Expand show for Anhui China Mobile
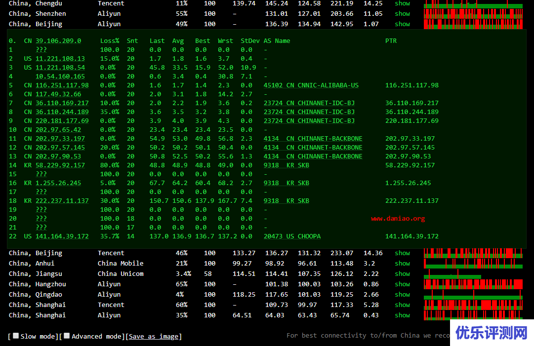 coord(402,264)
